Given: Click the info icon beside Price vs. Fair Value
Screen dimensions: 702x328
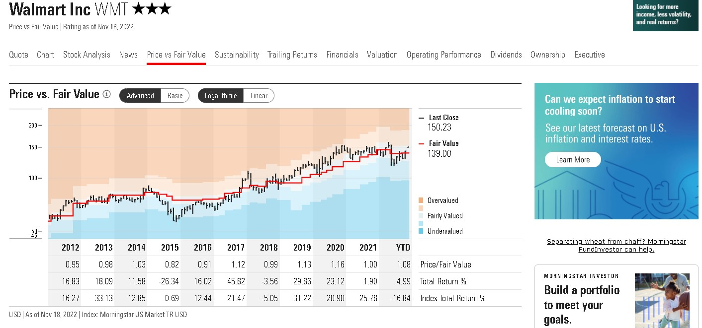Looking at the screenshot, I should (x=106, y=94).
